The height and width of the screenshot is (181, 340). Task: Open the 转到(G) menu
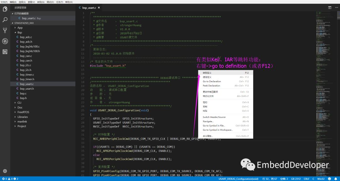[x=41, y=2]
